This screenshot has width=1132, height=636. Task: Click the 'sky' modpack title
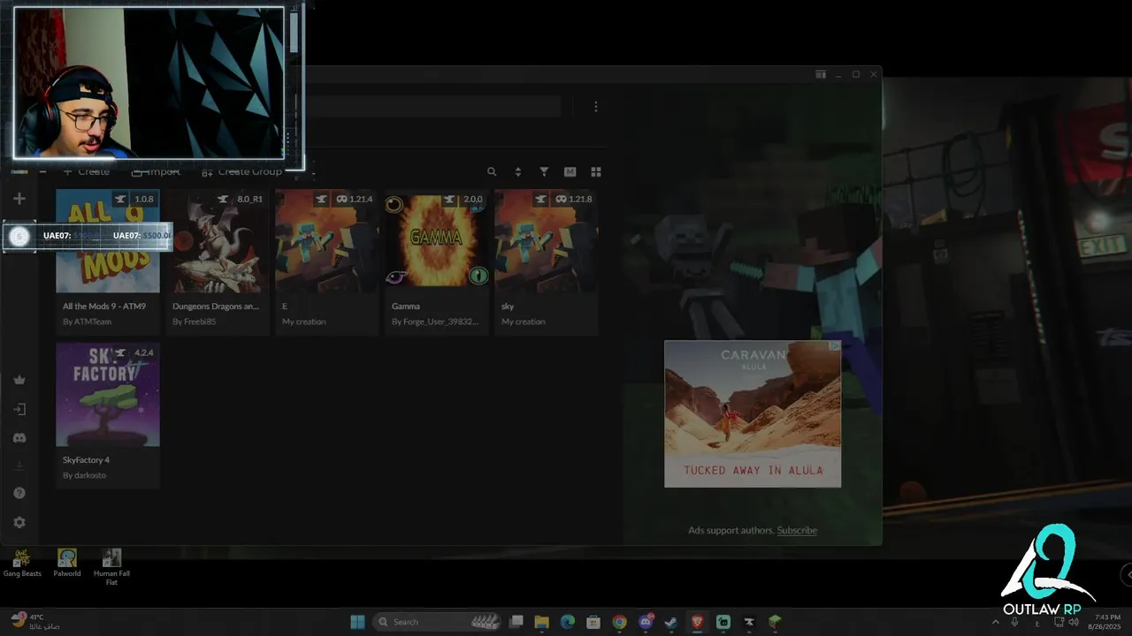[x=508, y=307]
